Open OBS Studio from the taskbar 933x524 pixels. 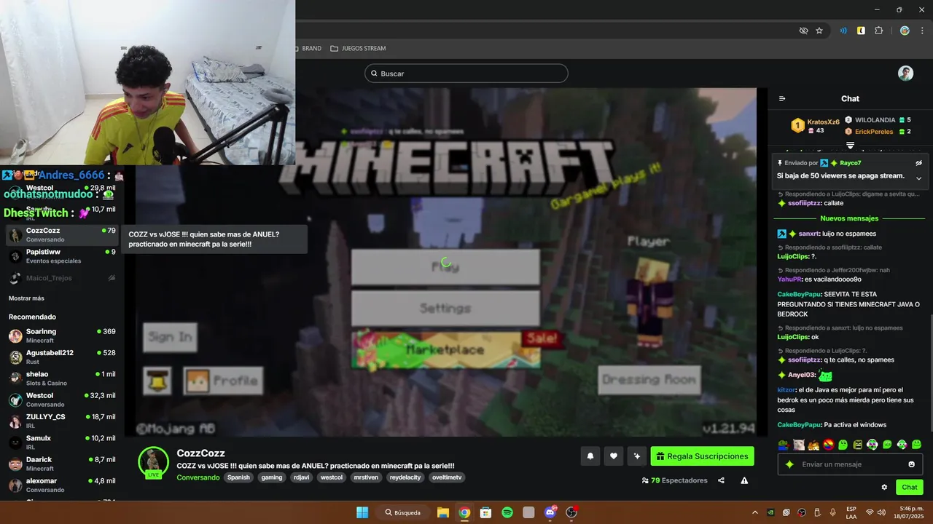(x=571, y=512)
